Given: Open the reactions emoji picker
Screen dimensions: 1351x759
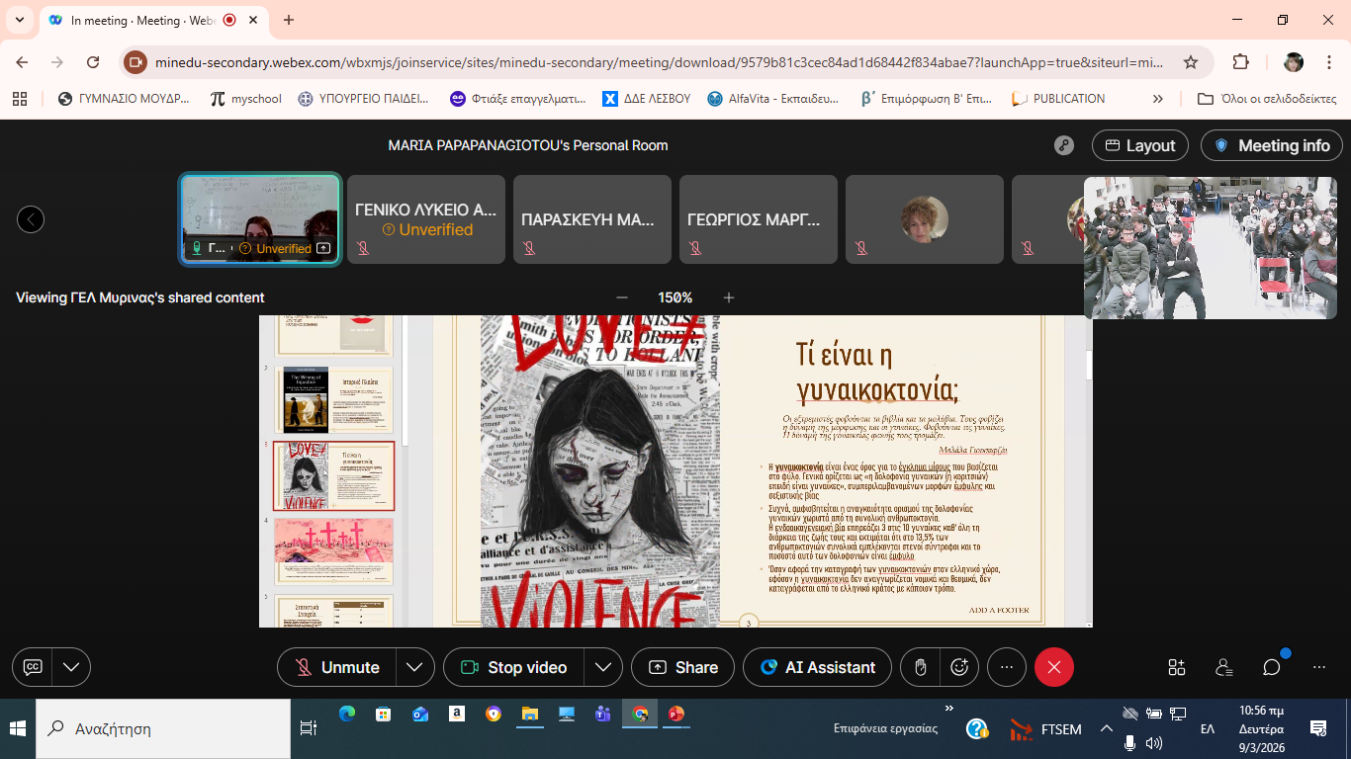Looking at the screenshot, I should click(958, 667).
